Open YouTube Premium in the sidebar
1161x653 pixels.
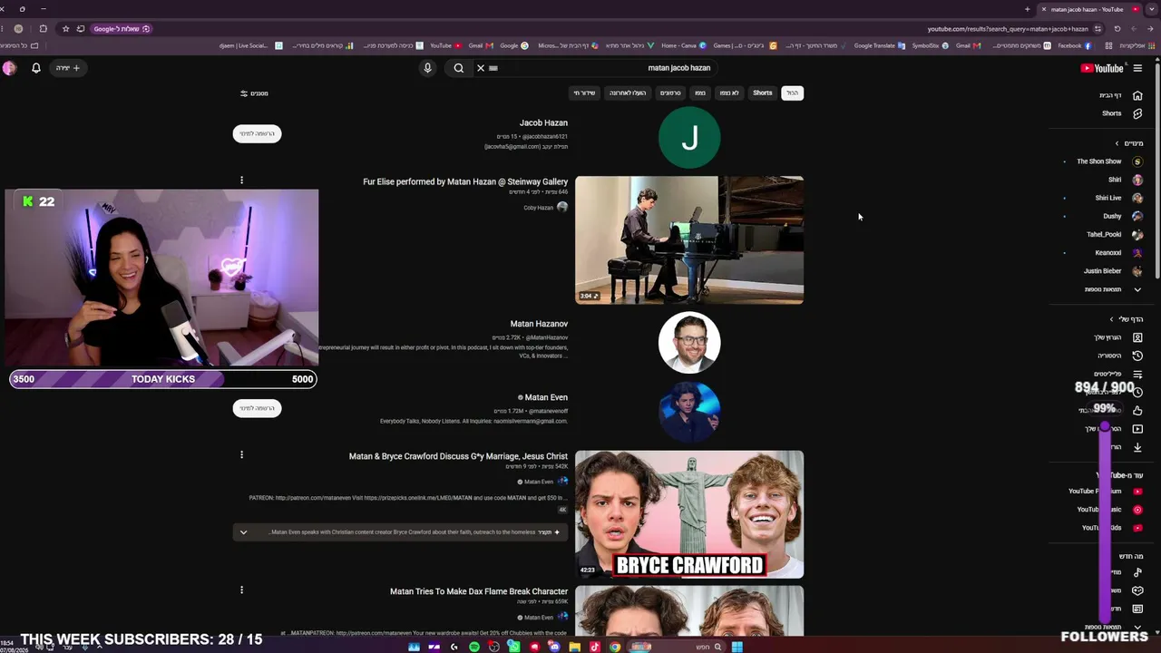(1105, 492)
